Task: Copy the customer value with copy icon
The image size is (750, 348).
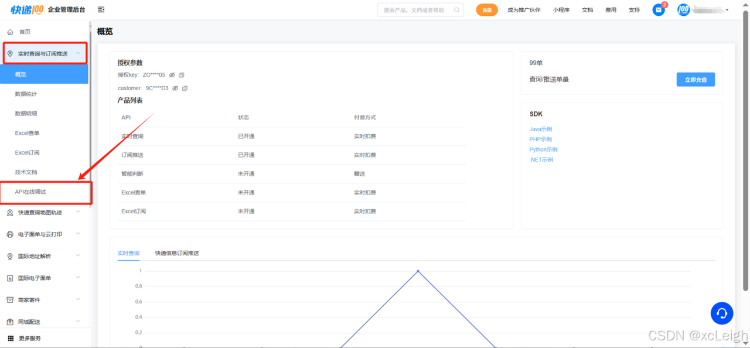Action: (x=185, y=88)
